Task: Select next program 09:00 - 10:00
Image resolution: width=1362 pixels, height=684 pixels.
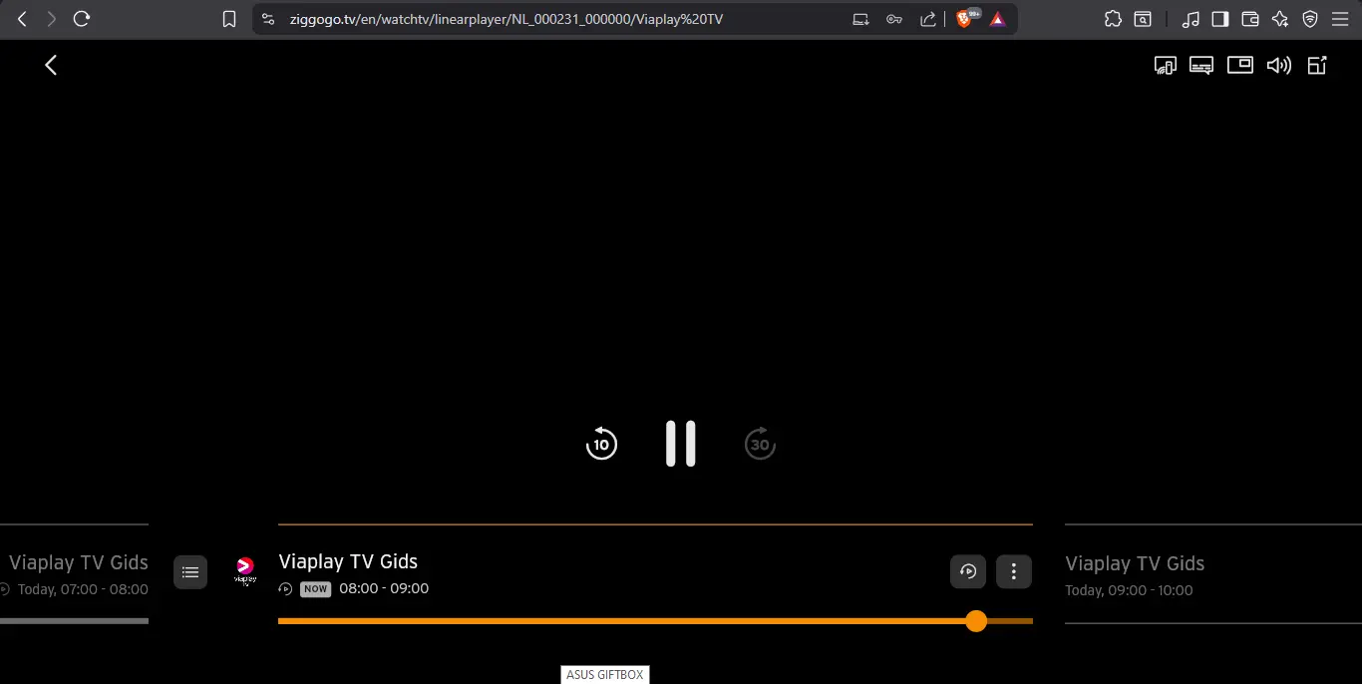Action: point(1213,575)
